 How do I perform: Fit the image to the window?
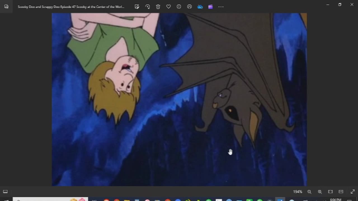[x=330, y=192]
